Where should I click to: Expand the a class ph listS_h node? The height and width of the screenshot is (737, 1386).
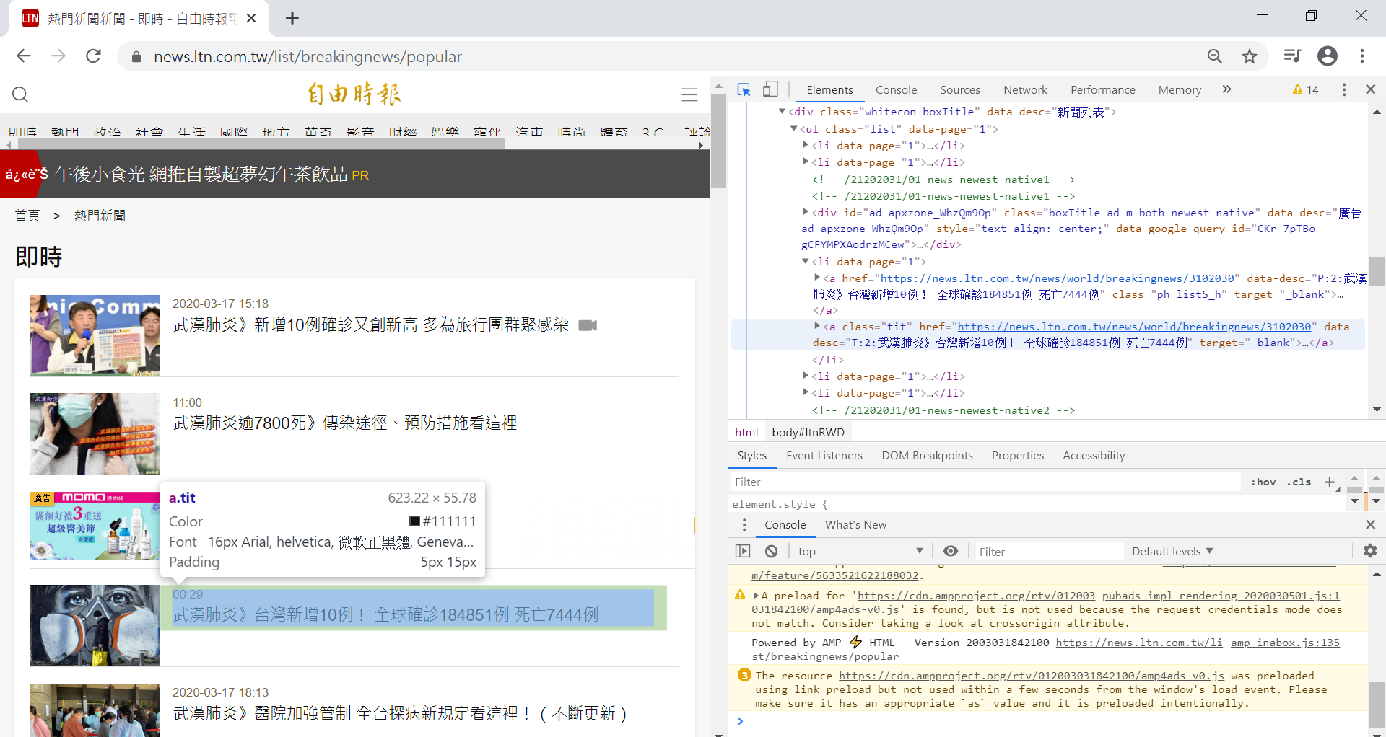tap(817, 278)
